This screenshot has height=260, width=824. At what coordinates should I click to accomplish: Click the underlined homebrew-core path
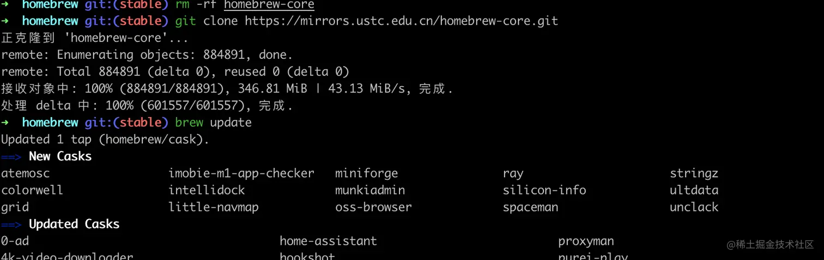click(269, 5)
